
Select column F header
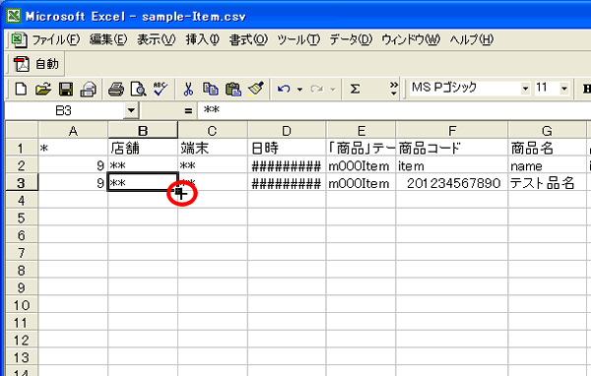pos(452,131)
